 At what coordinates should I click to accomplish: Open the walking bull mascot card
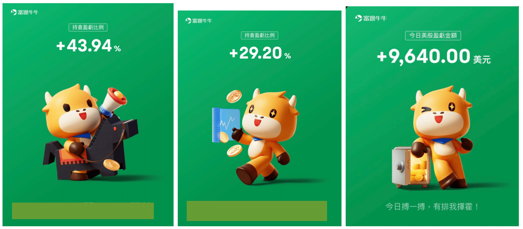click(260, 118)
